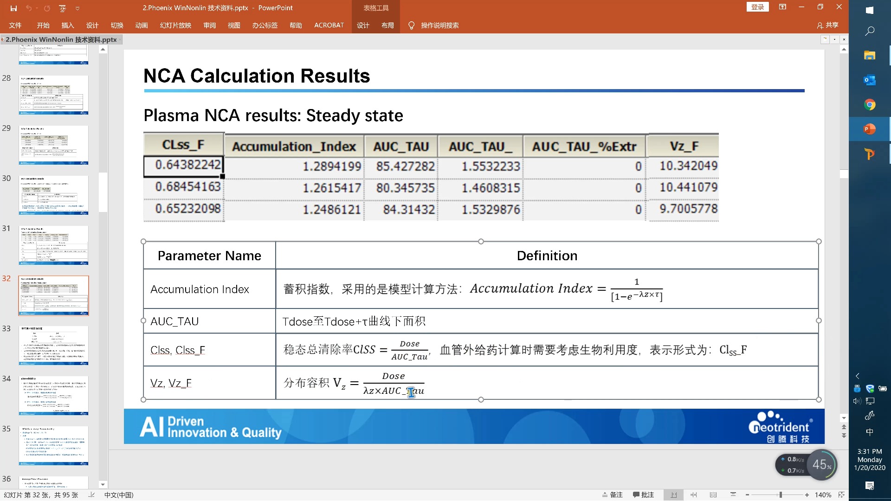Click the Vz, Vz_F parameter cell
The height and width of the screenshot is (501, 891).
click(209, 383)
